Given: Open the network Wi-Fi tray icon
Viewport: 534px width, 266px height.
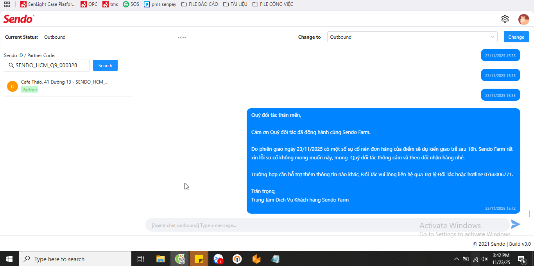Looking at the screenshot, I should click(475, 259).
